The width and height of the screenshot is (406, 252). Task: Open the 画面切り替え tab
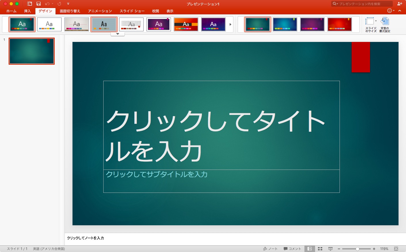(x=70, y=11)
